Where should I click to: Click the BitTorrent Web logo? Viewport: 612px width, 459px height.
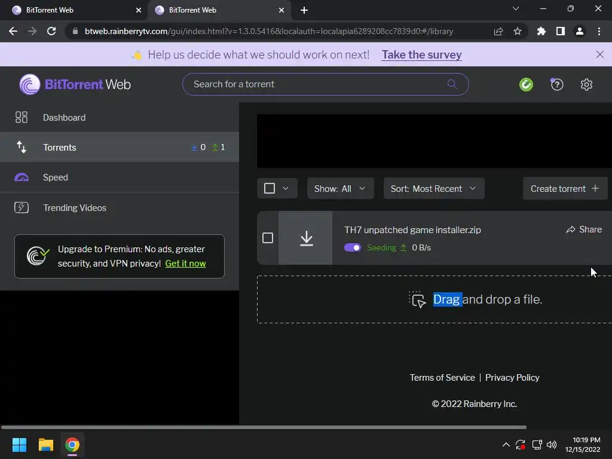75,84
